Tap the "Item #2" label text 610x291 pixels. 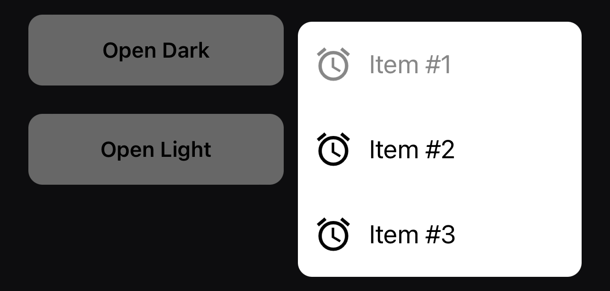pyautogui.click(x=411, y=149)
